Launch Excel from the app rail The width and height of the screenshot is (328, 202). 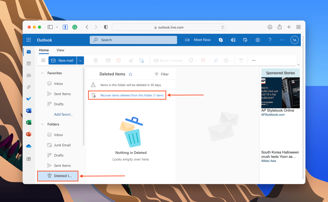click(29, 122)
